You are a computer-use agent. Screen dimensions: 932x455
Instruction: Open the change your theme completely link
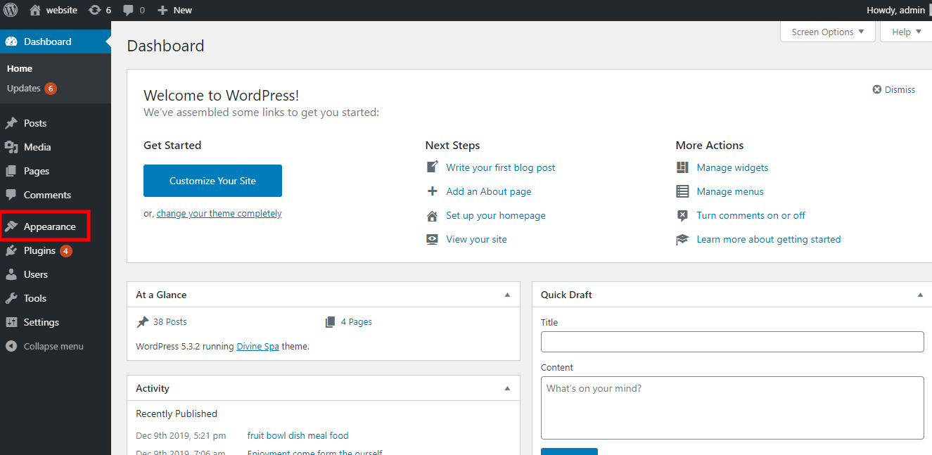218,212
